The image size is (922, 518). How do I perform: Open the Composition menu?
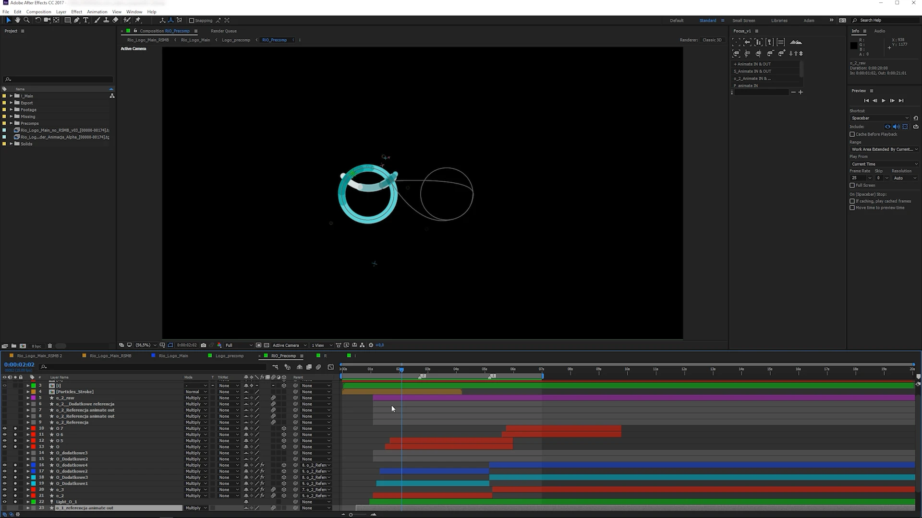click(x=38, y=12)
